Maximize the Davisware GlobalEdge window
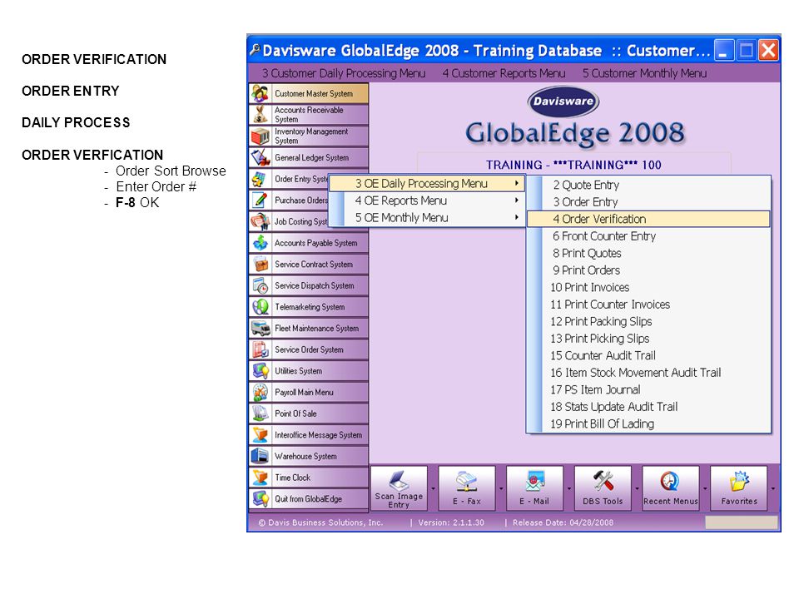This screenshot has width=799, height=599. click(746, 51)
